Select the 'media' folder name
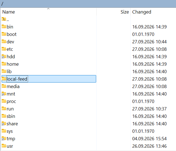 [x=13, y=86]
